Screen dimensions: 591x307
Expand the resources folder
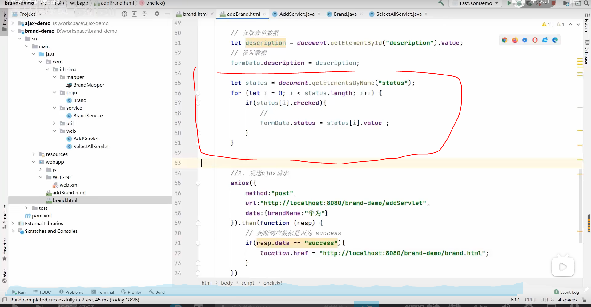coord(34,154)
